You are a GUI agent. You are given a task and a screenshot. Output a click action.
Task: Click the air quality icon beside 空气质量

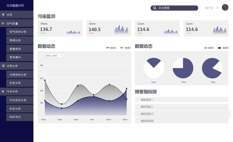3,23
